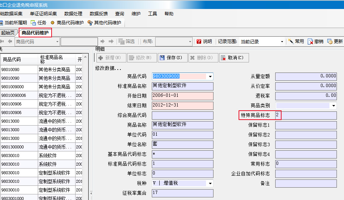The width and height of the screenshot is (344, 200).
Task: Switch to the 商品代码维护 tab
Action: point(35,33)
